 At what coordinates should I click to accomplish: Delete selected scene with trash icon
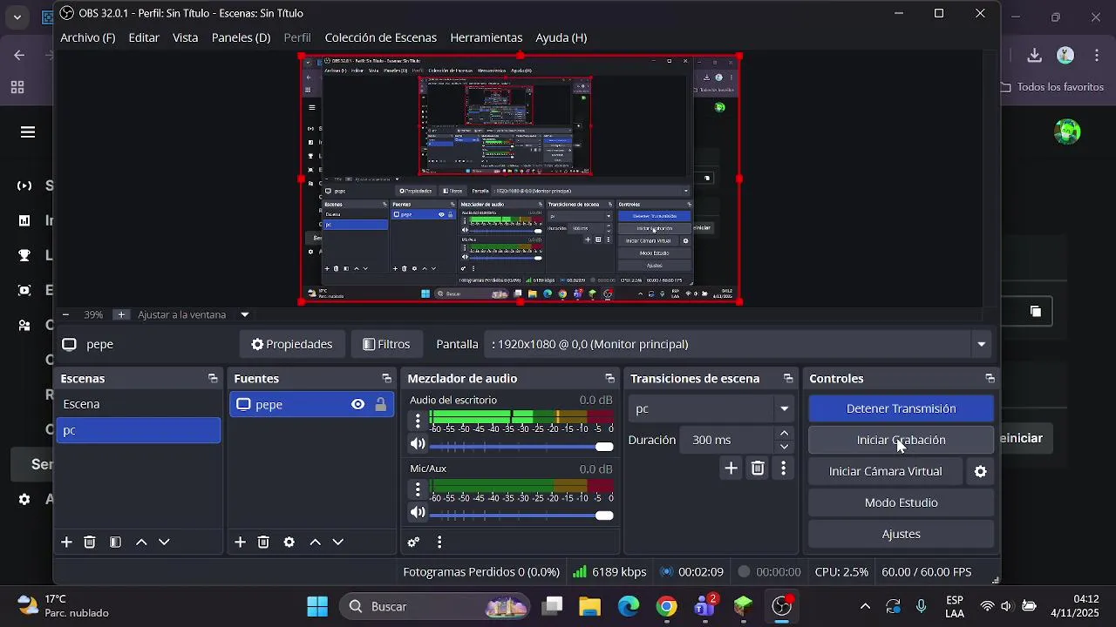[x=90, y=542]
